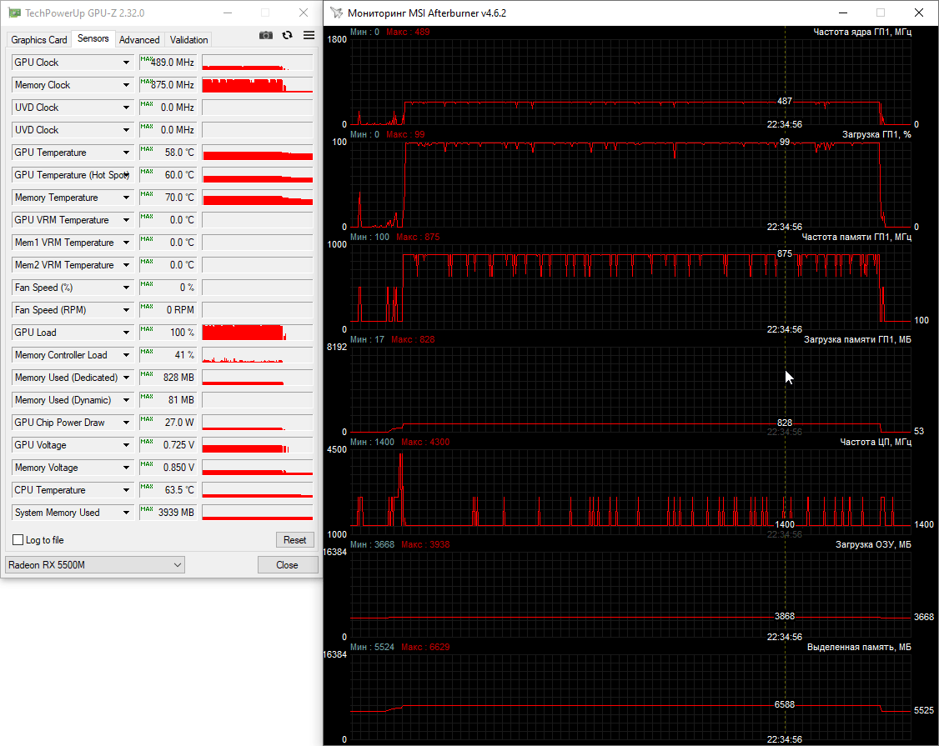
Task: Click the Макс : 489 label in Afterburner
Action: (x=408, y=33)
